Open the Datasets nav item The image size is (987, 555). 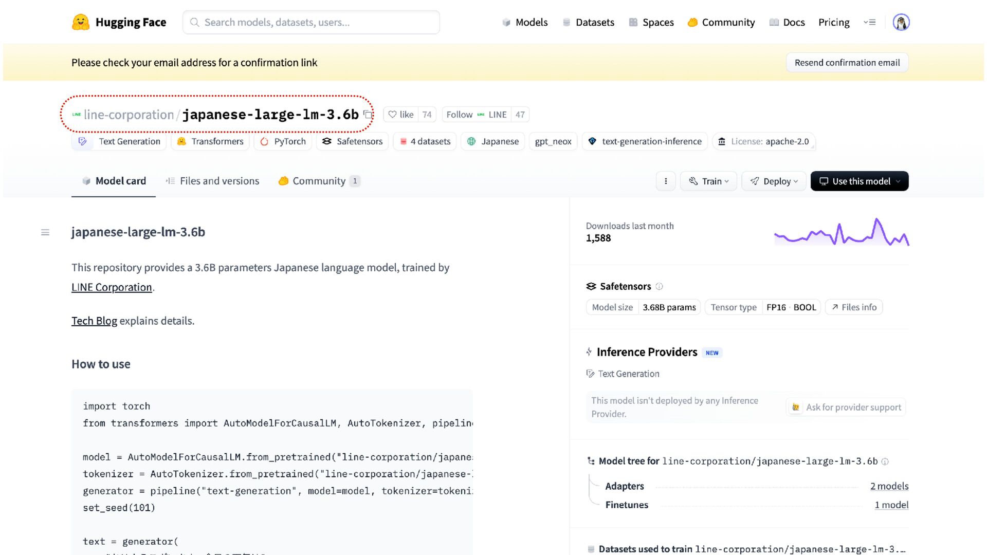tap(589, 22)
